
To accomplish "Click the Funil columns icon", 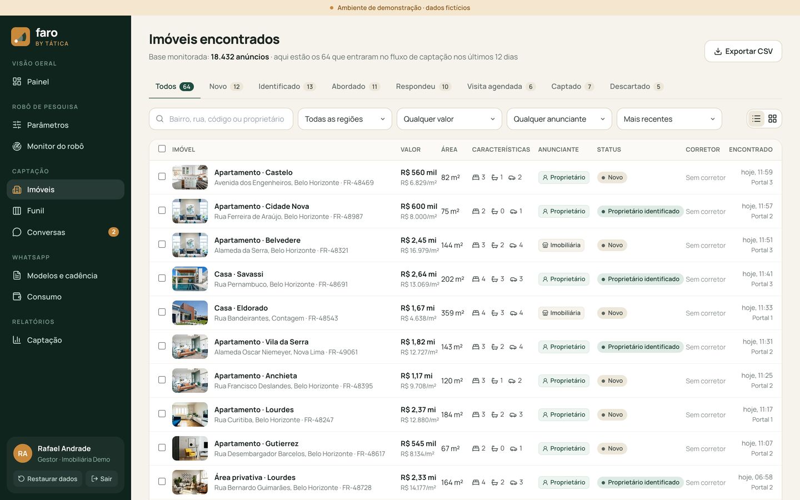I will [17, 211].
